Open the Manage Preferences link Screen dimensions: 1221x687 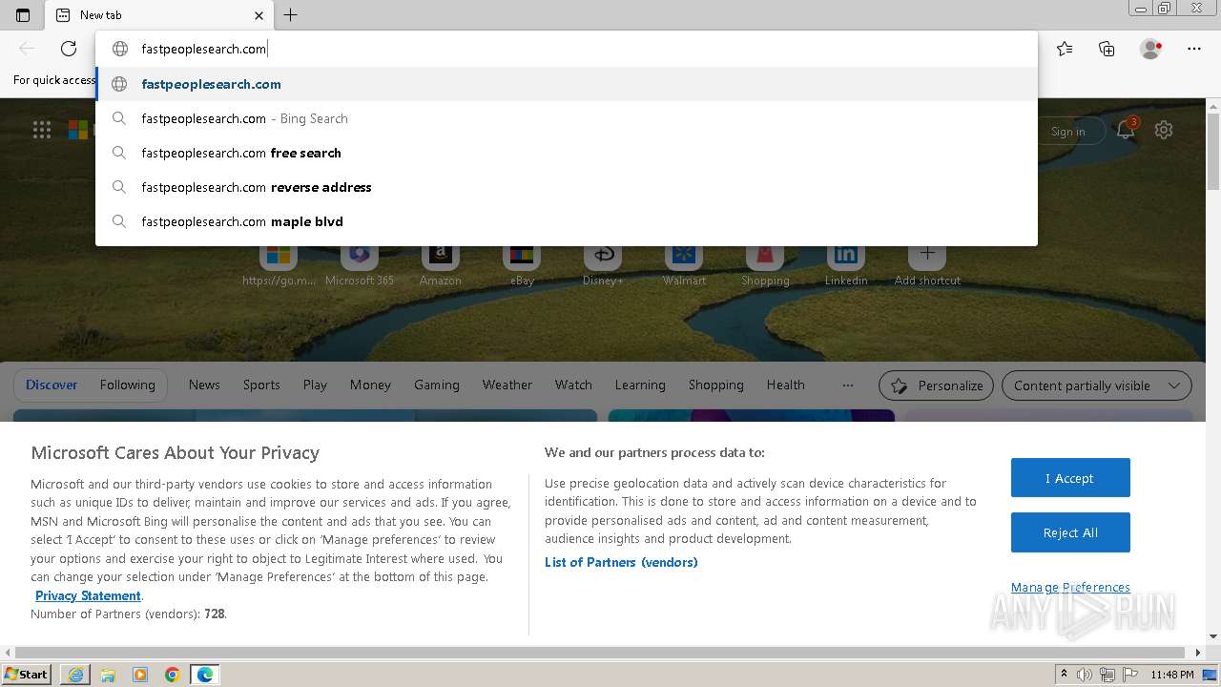[x=1070, y=587]
